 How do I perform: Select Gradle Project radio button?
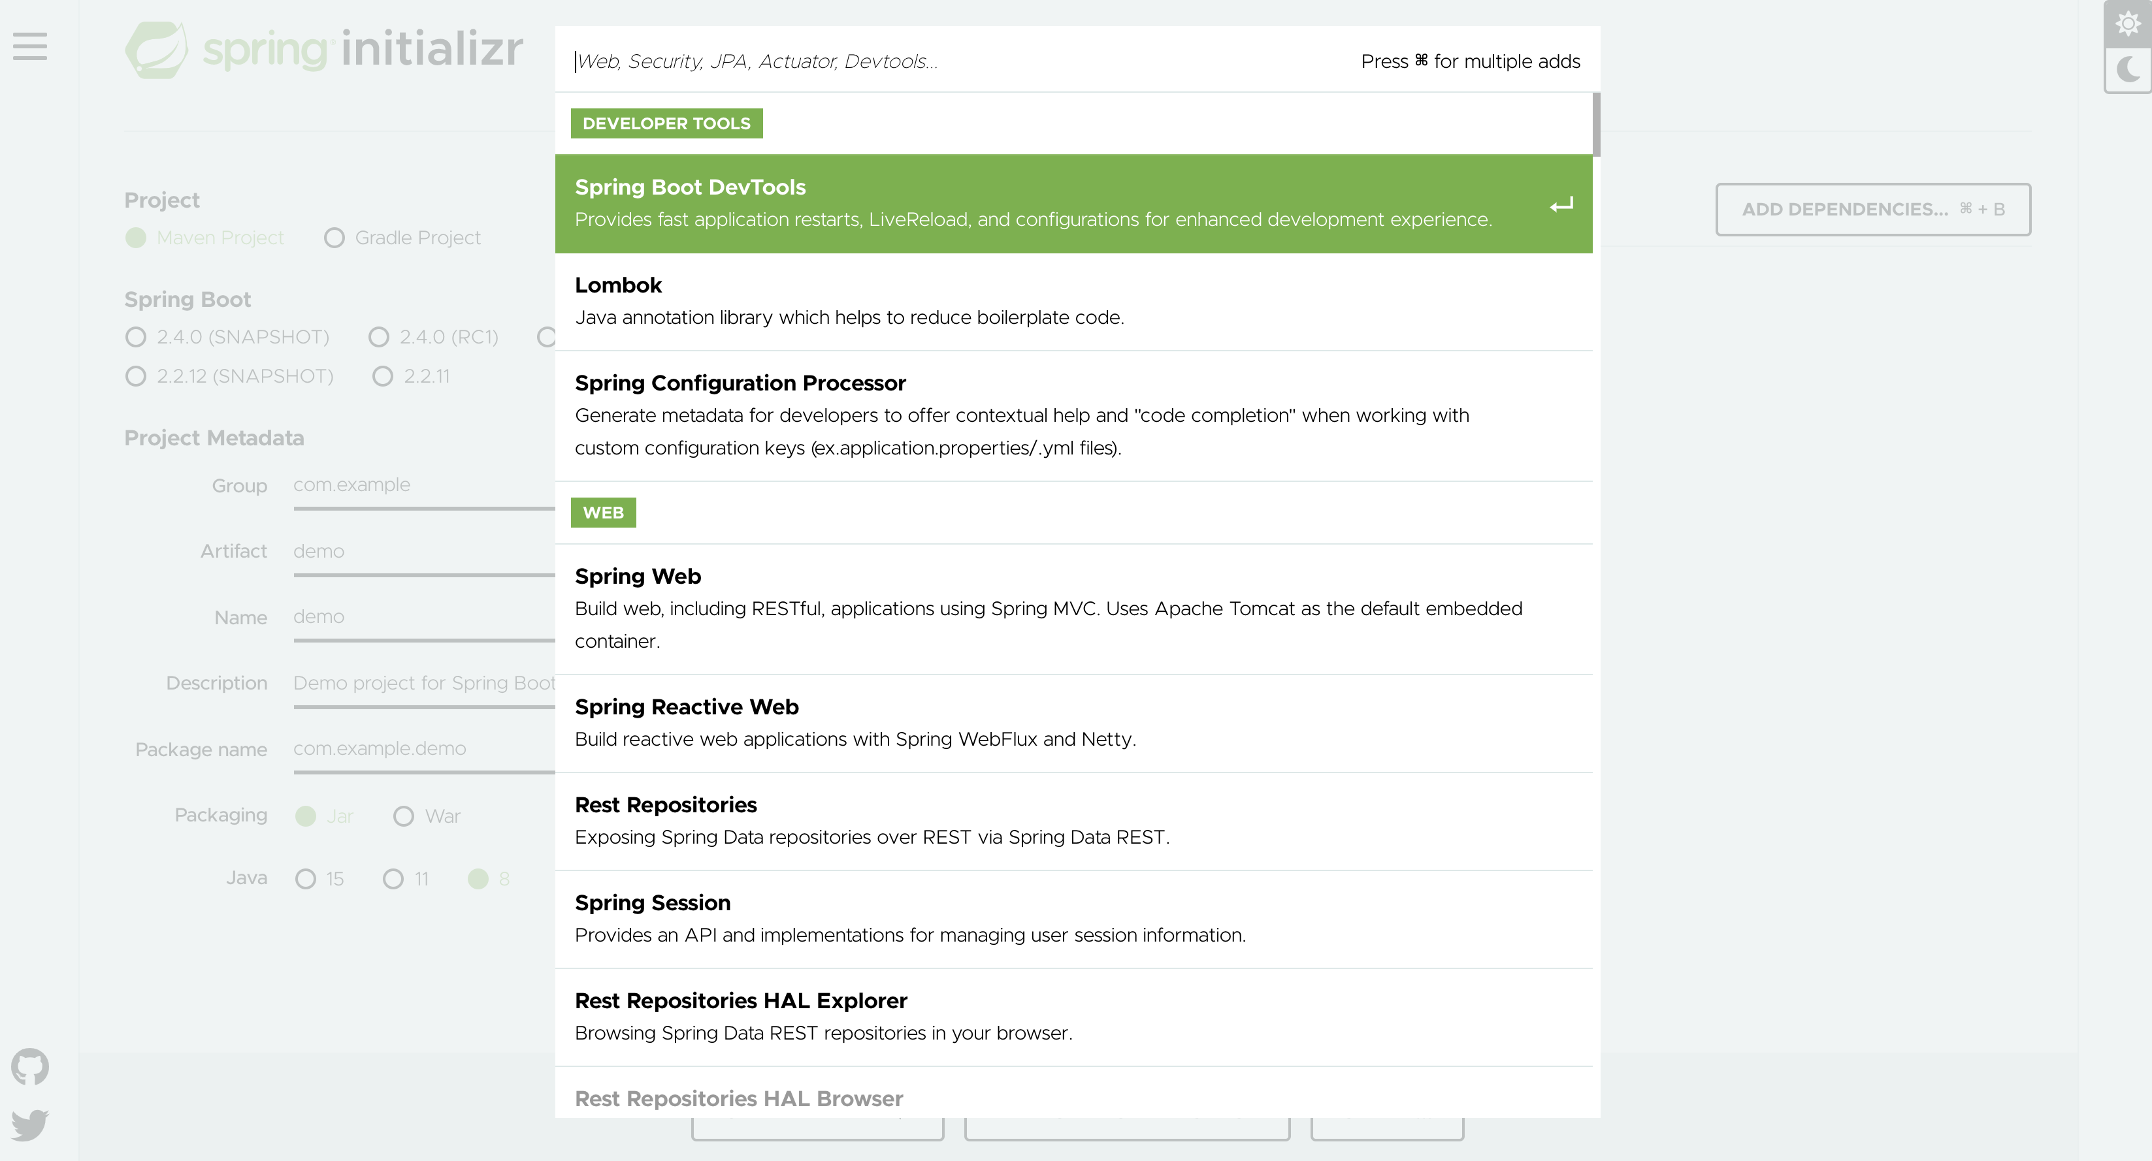click(334, 238)
